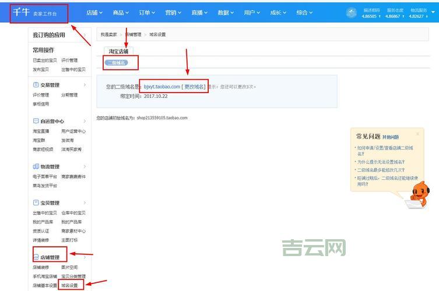Expand the shop score dropdown arrow
This screenshot has width=439, height=291.
click(x=433, y=12)
